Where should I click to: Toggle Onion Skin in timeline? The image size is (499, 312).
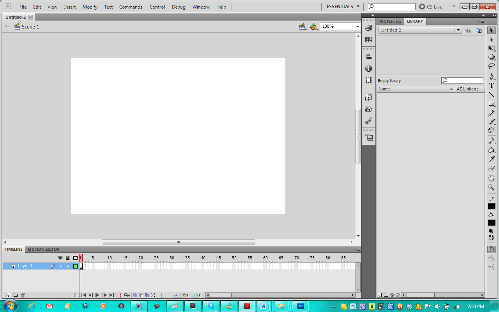135,295
